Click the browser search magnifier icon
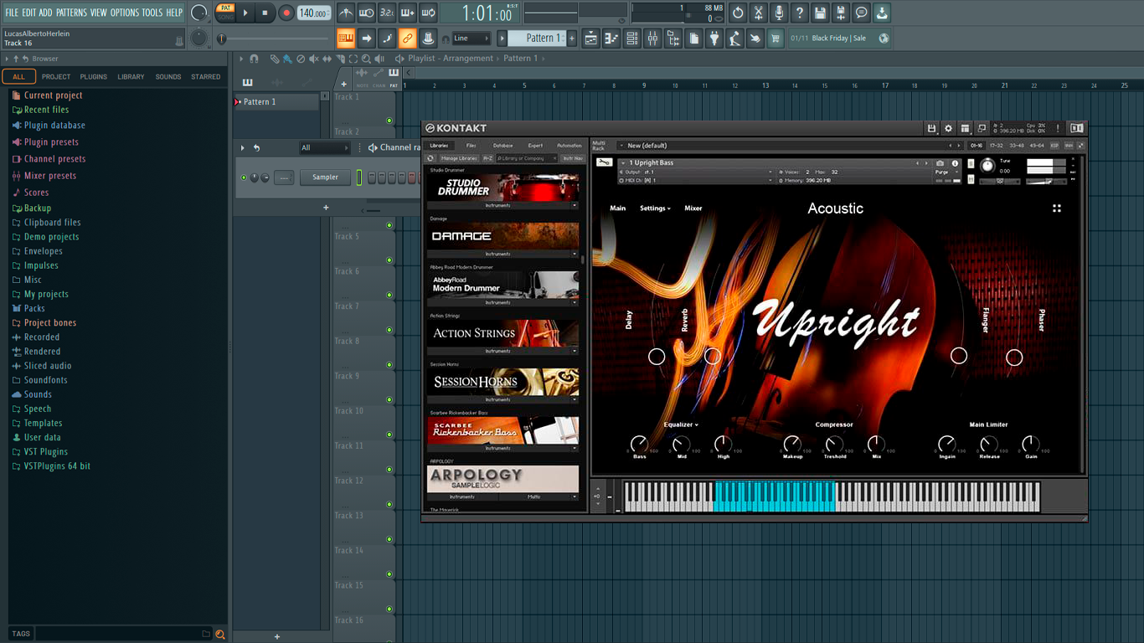This screenshot has height=643, width=1144. click(x=220, y=634)
